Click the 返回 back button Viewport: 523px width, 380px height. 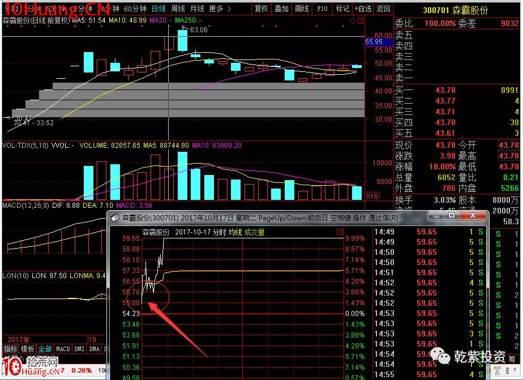pos(383,8)
